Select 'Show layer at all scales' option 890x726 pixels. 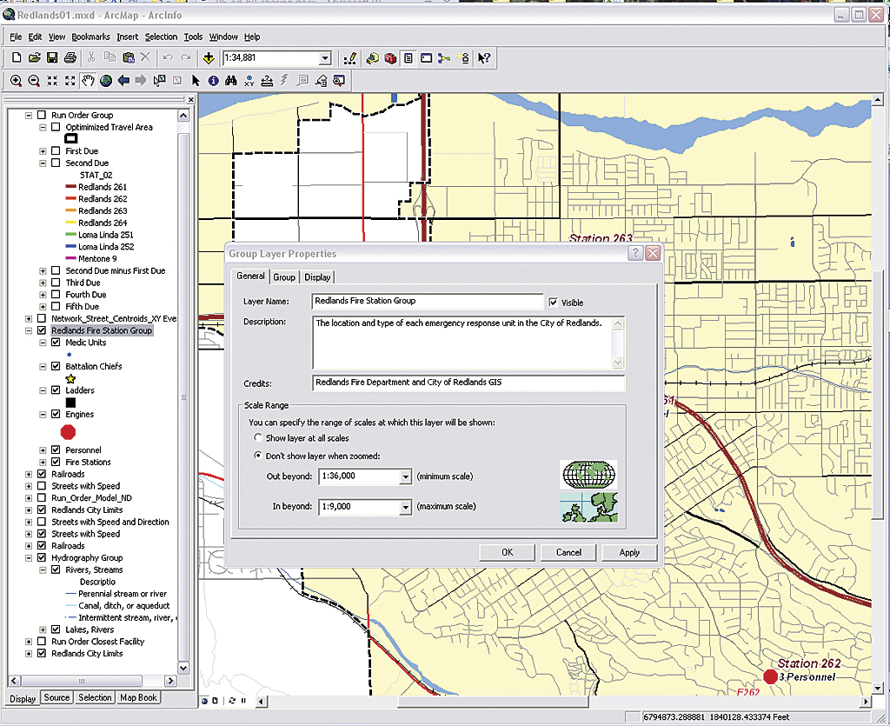coord(258,438)
